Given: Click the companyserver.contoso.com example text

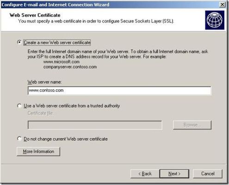Looking at the screenshot, I should pos(70,67).
